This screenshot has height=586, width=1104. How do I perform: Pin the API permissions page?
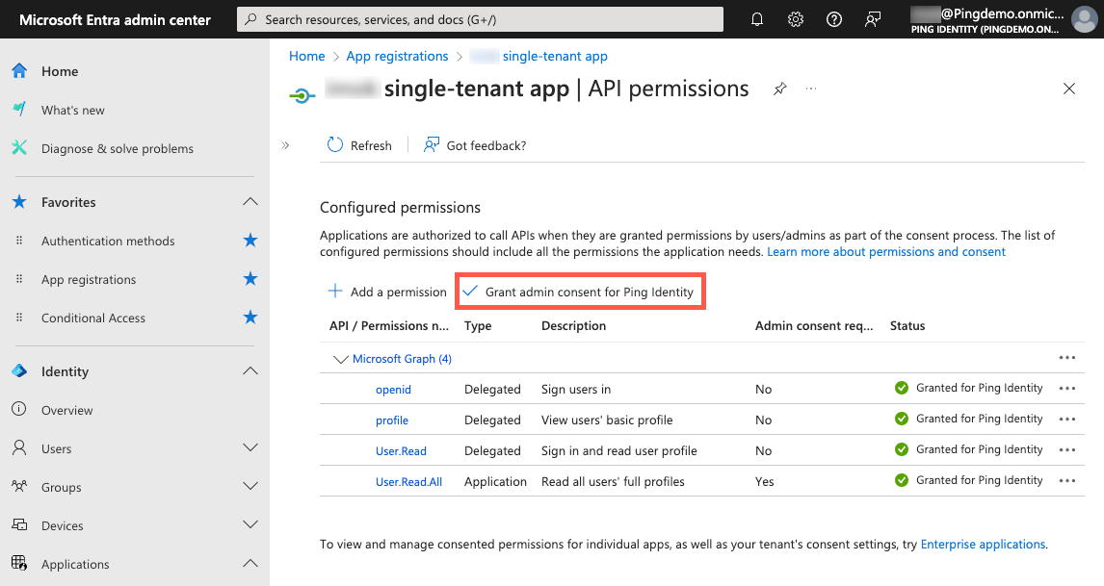coord(779,88)
